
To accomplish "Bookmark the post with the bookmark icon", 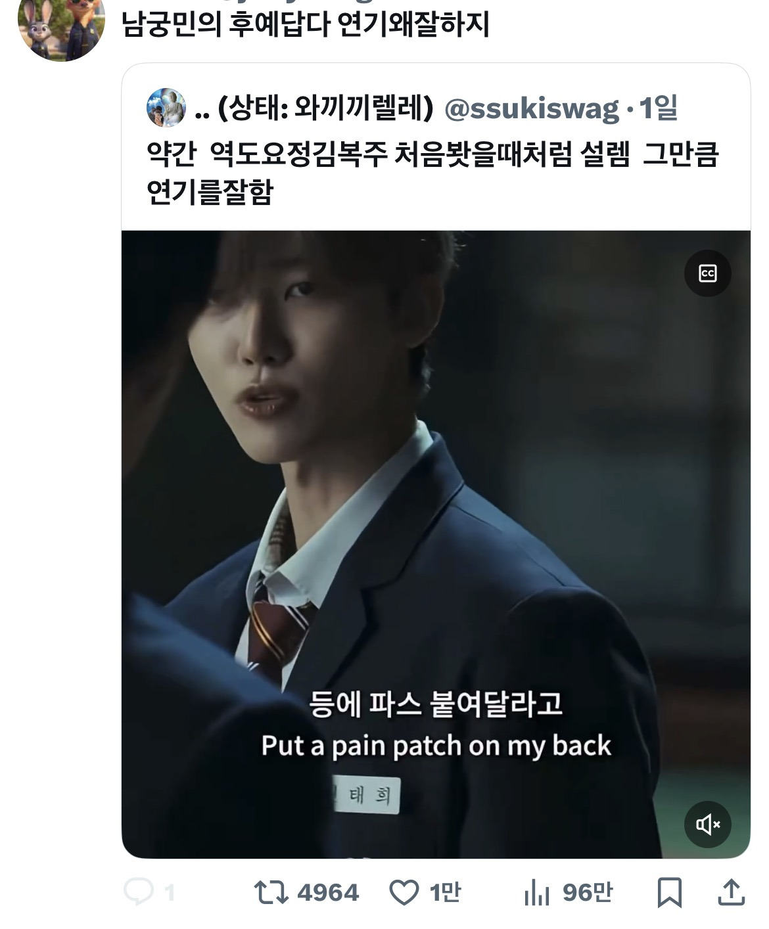I will point(669,893).
